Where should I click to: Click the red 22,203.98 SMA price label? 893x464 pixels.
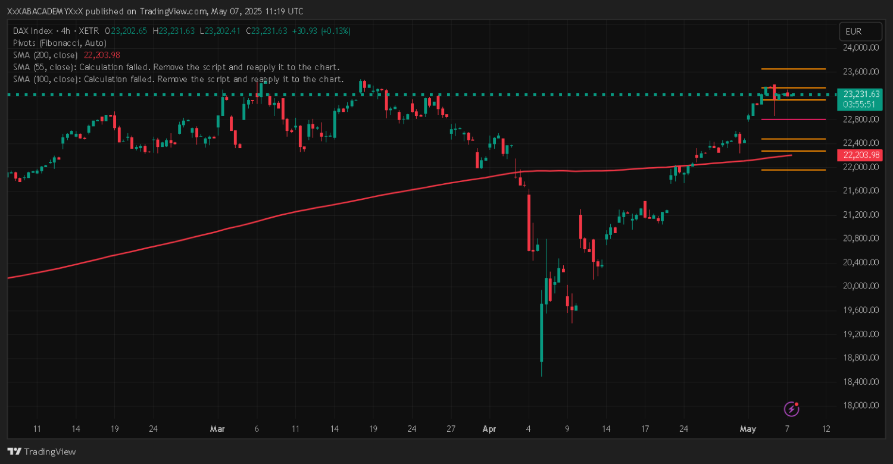coord(857,155)
